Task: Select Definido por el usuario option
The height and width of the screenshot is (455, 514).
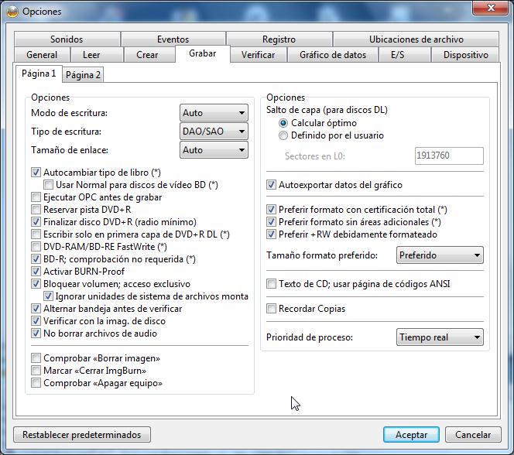Action: pos(283,135)
